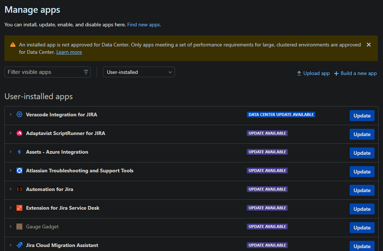Click the Gauge Gadget app icon
383x251 pixels.
(19, 226)
